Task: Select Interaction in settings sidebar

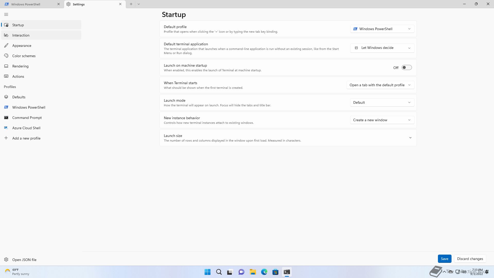Action: (x=21, y=35)
